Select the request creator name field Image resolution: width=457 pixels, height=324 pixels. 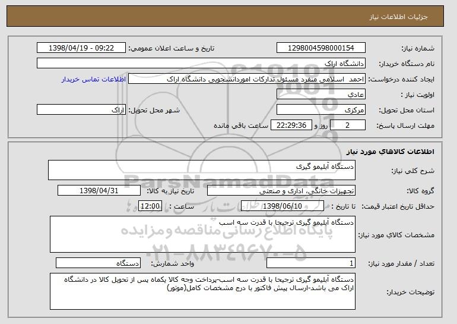(x=247, y=79)
